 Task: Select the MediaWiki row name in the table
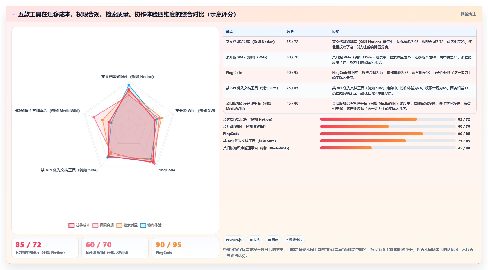coord(249,106)
